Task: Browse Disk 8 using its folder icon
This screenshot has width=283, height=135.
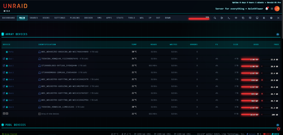Action: point(4,107)
